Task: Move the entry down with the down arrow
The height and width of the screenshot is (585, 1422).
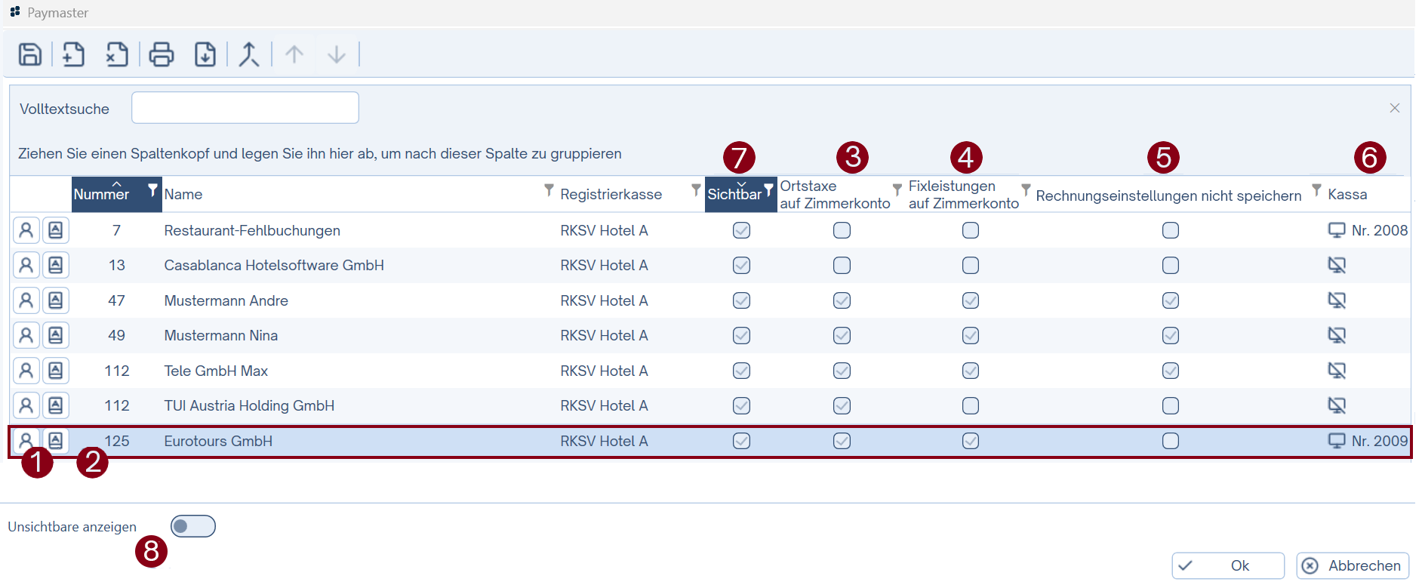Action: 337,54
